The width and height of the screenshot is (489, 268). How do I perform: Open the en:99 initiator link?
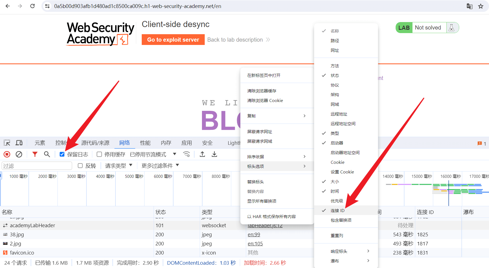pos(254,235)
